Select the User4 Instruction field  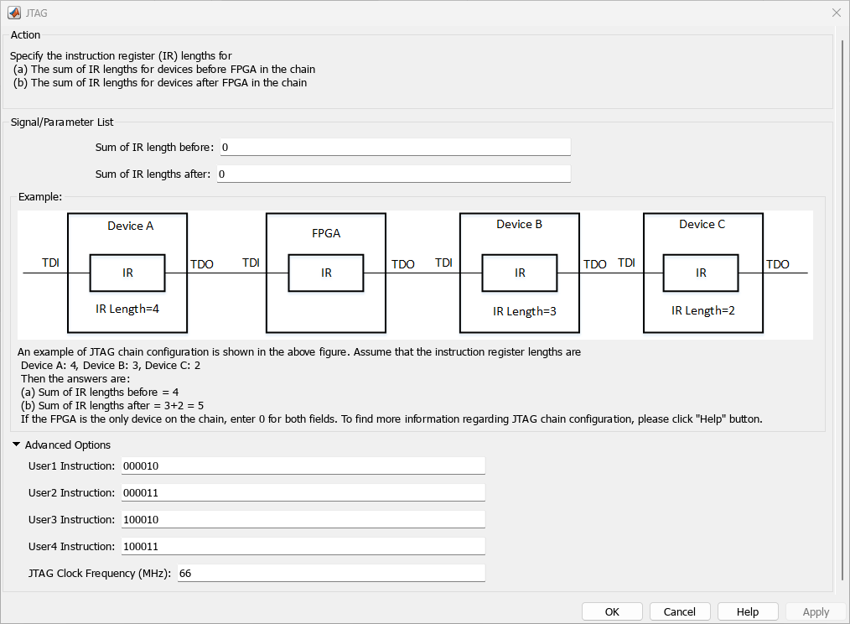303,546
